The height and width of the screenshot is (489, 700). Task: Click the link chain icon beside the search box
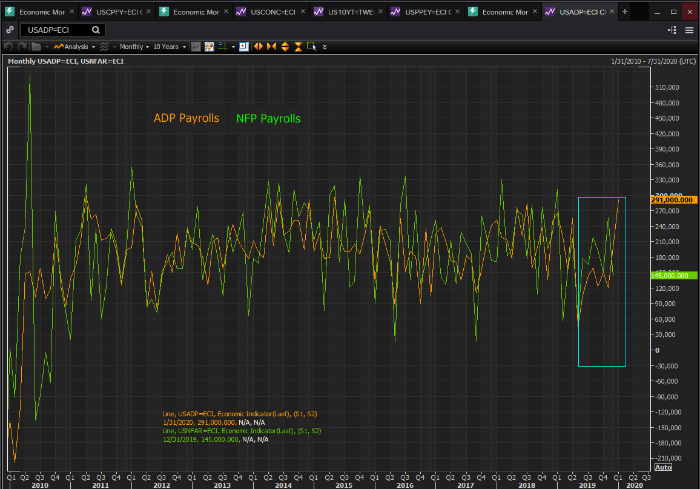click(x=10, y=30)
